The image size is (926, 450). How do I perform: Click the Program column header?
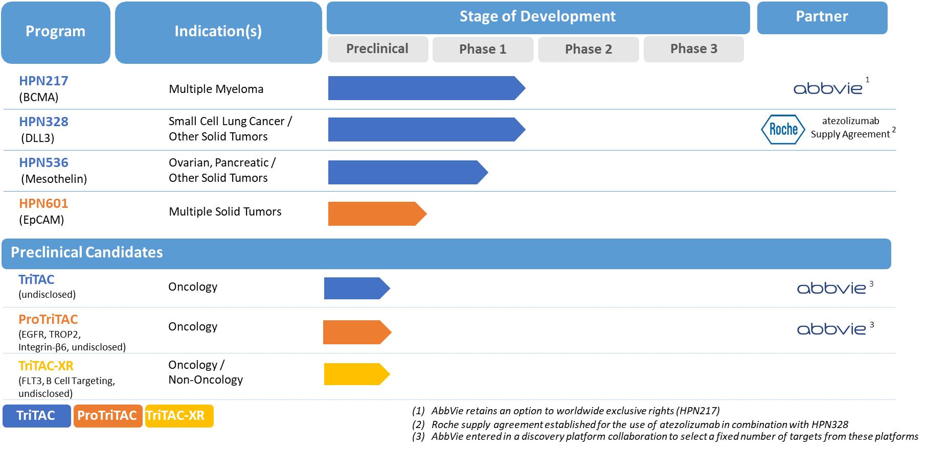[x=55, y=32]
